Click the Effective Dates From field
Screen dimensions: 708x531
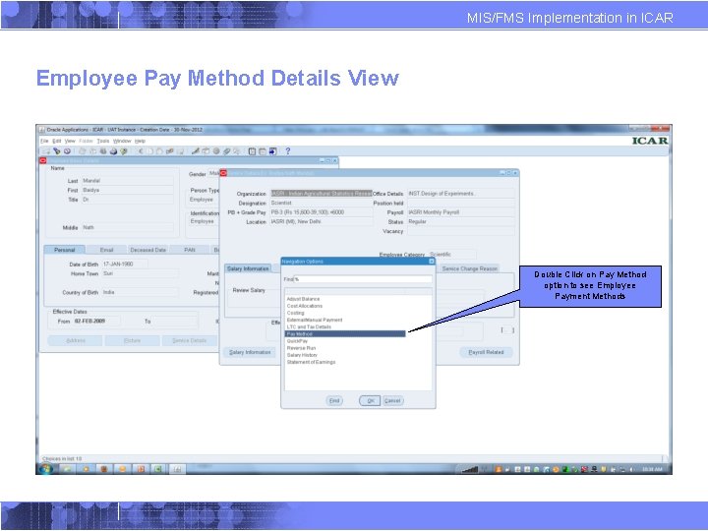(x=96, y=321)
